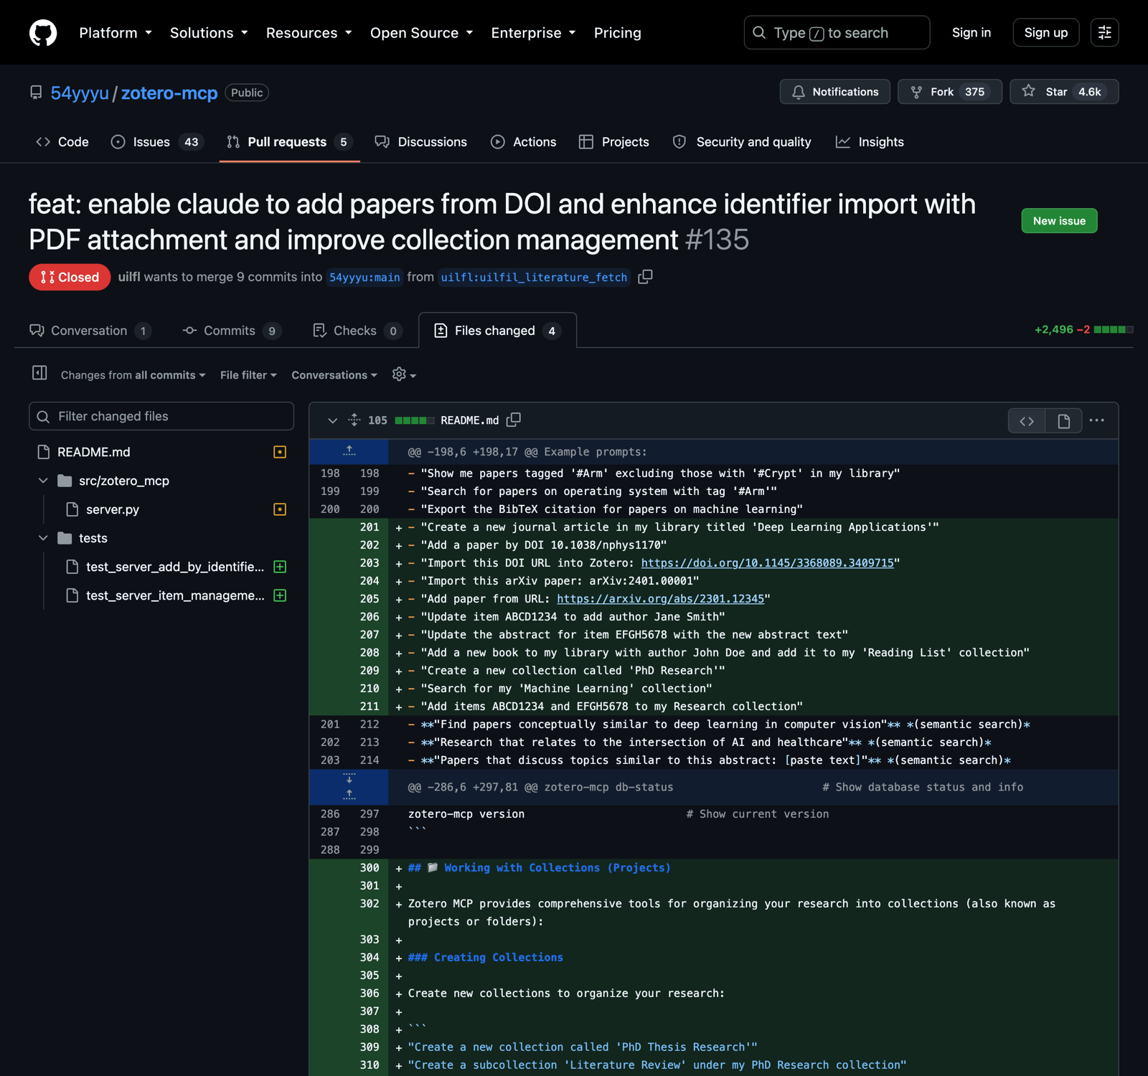Click the +2,496 −2 diffstat bar
The height and width of the screenshot is (1076, 1148).
1083,330
